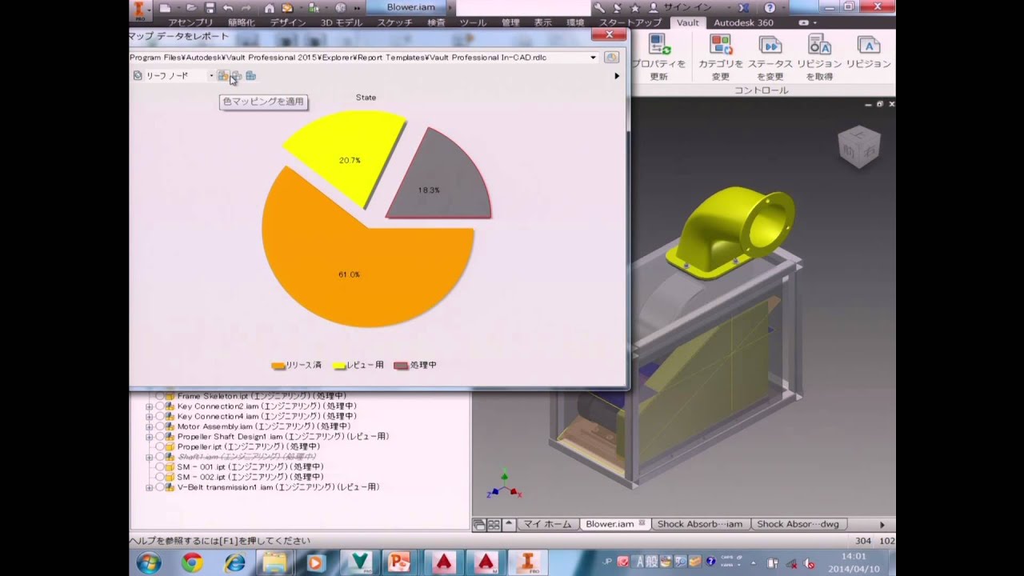1024x576 pixels.
Task: Click the cascade windows icon left of マイ ホーム tab
Action: 479,525
